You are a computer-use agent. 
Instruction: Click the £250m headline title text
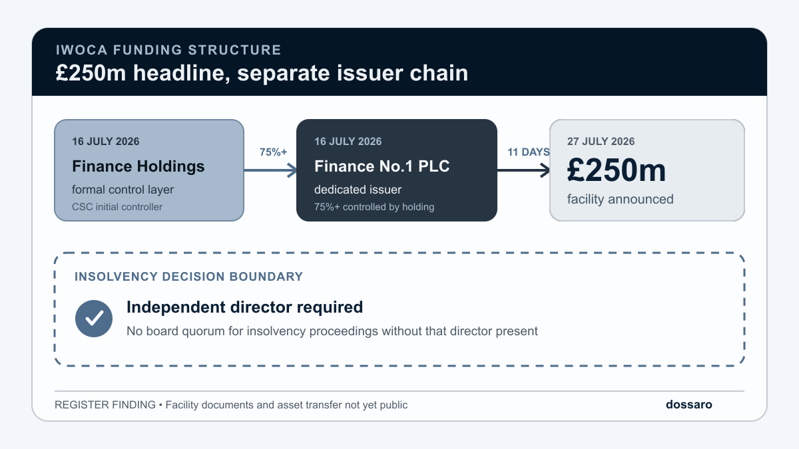pyautogui.click(x=262, y=73)
